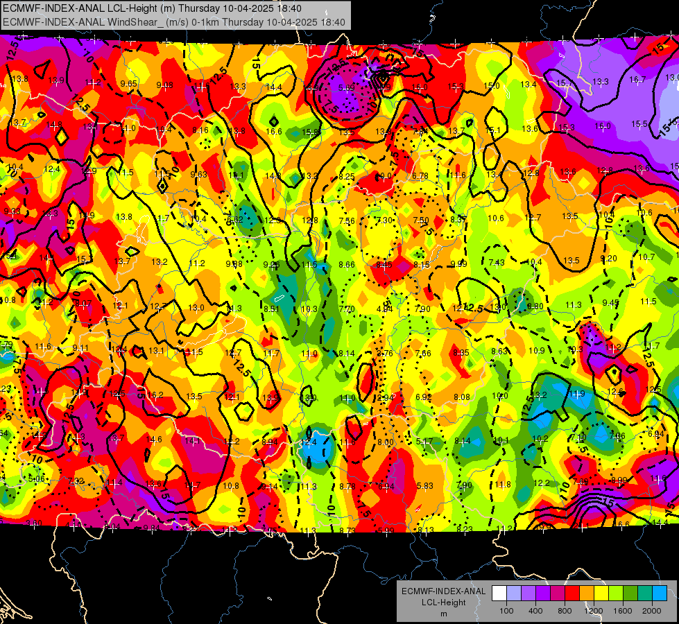Click the 4.84 shear value
Viewport: 679px width, 624px height.
[x=384, y=309]
